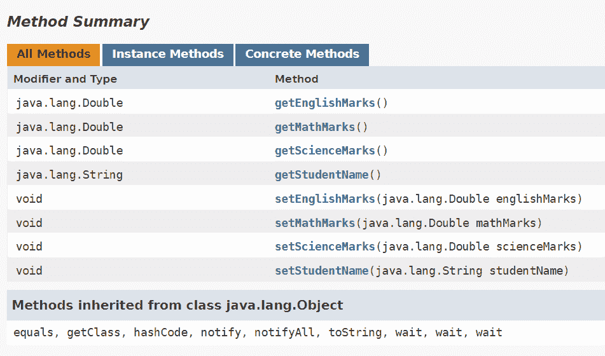Screen dimensions: 605x356
Task: Click the Methods inherited from java.lang.Object heading
Action: pos(177,305)
